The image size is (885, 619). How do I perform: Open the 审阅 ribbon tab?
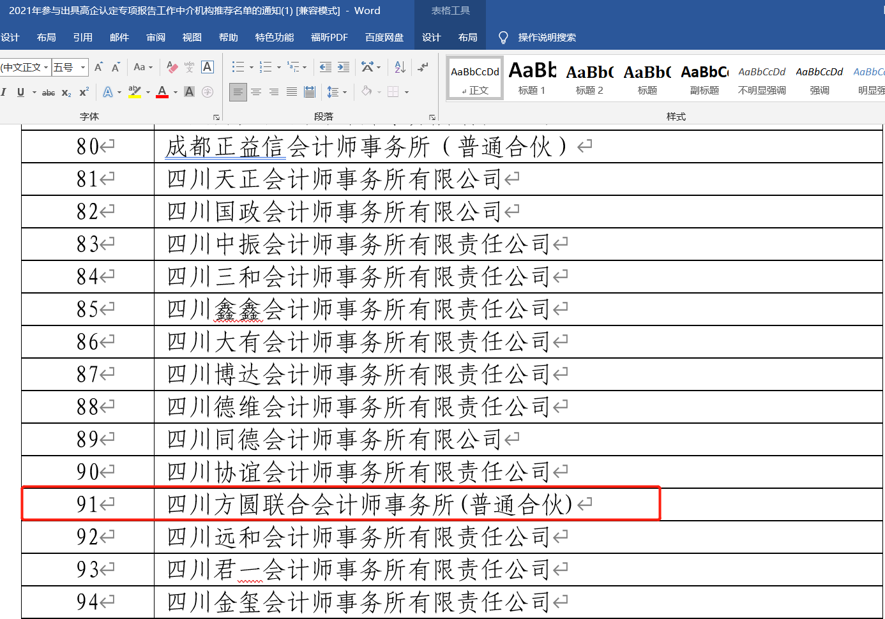point(156,38)
